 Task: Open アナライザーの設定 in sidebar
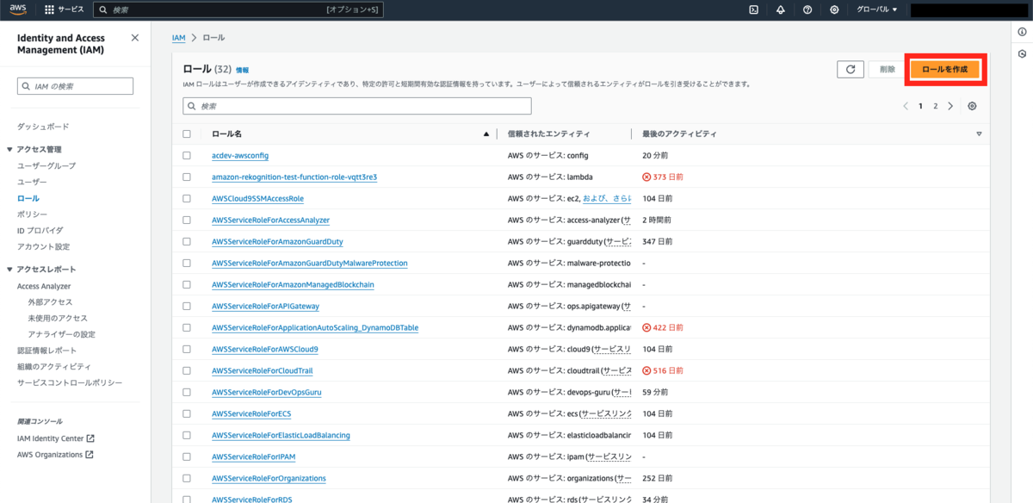61,334
